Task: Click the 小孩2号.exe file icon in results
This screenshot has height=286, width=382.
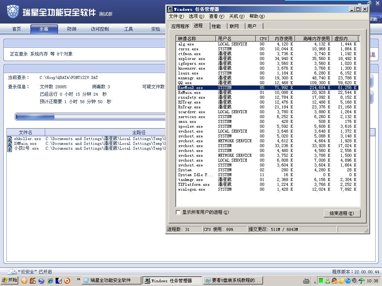Action: click(x=10, y=149)
